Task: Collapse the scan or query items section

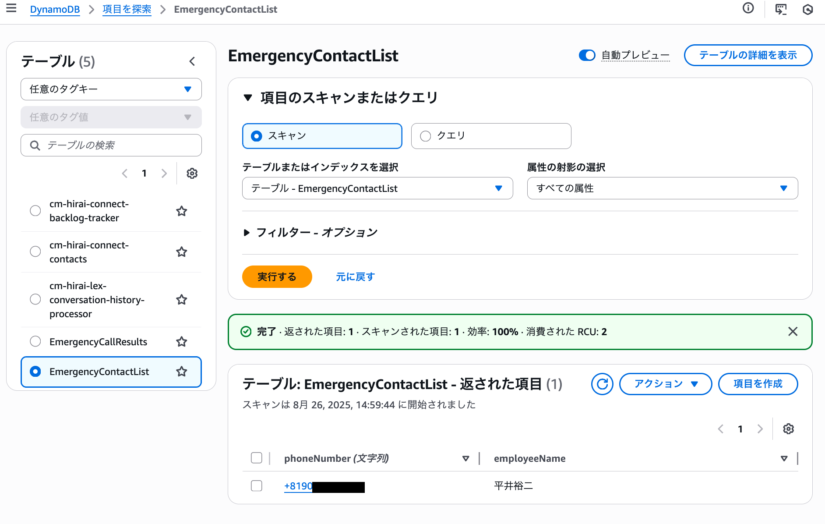Action: pos(340,98)
